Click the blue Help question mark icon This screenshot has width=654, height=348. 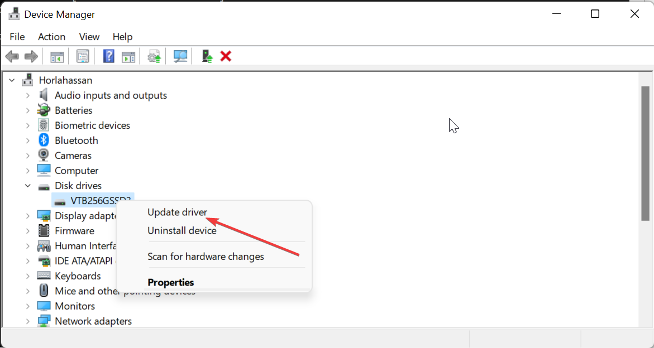point(108,56)
